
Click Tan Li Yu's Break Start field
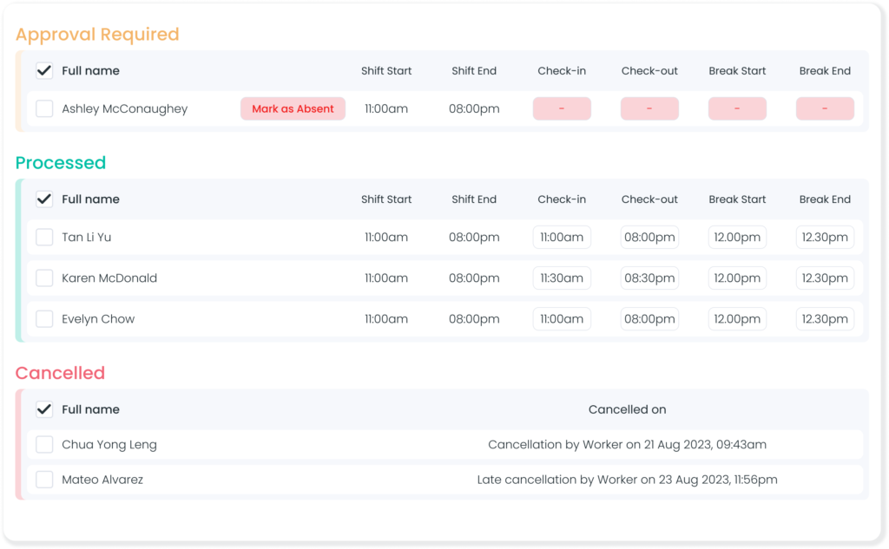tap(737, 238)
